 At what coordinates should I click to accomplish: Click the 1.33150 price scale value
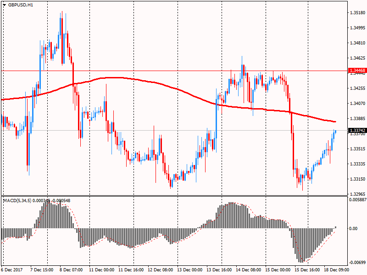pos(358,179)
